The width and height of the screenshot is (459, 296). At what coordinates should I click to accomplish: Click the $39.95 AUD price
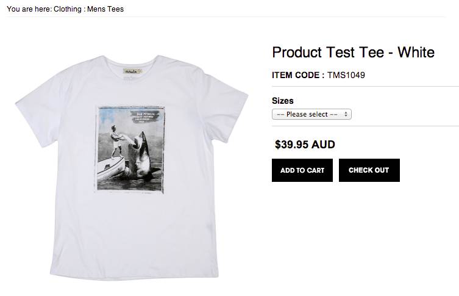[305, 145]
